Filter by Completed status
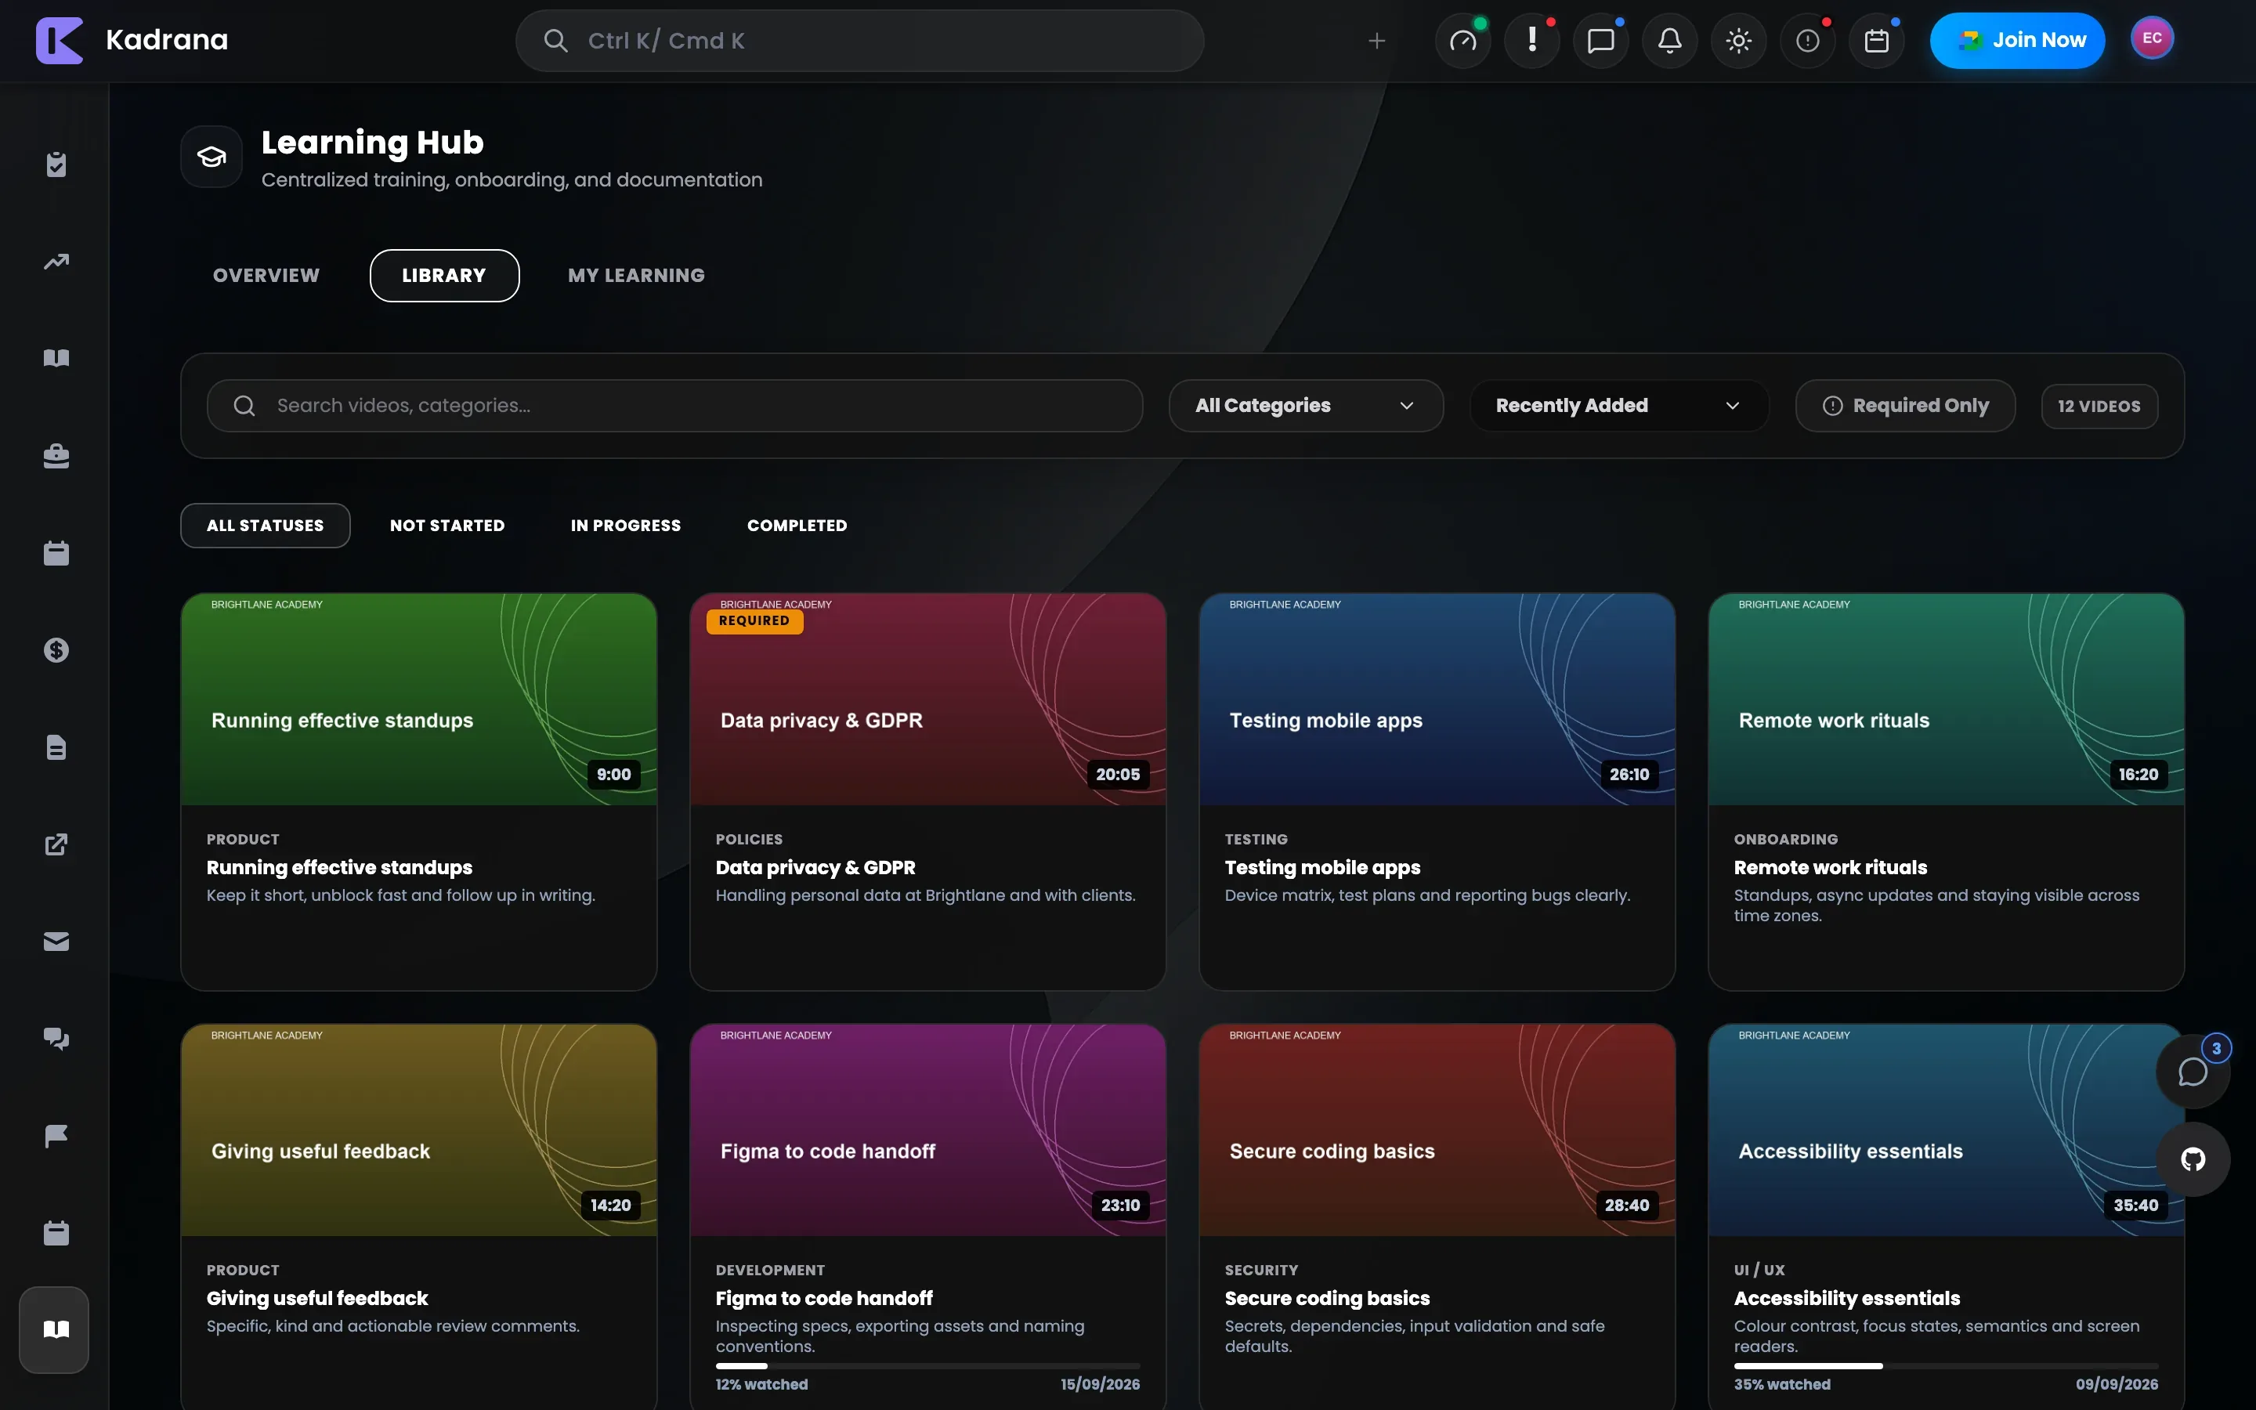 pos(797,526)
